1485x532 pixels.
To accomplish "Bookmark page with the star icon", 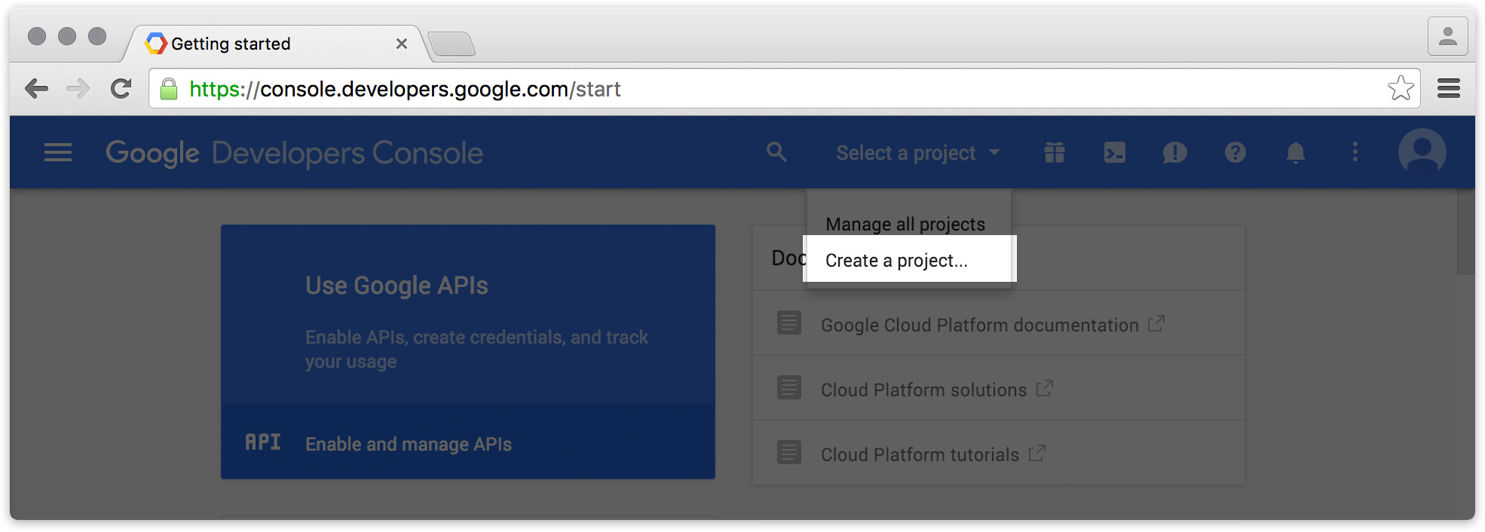I will [1400, 89].
